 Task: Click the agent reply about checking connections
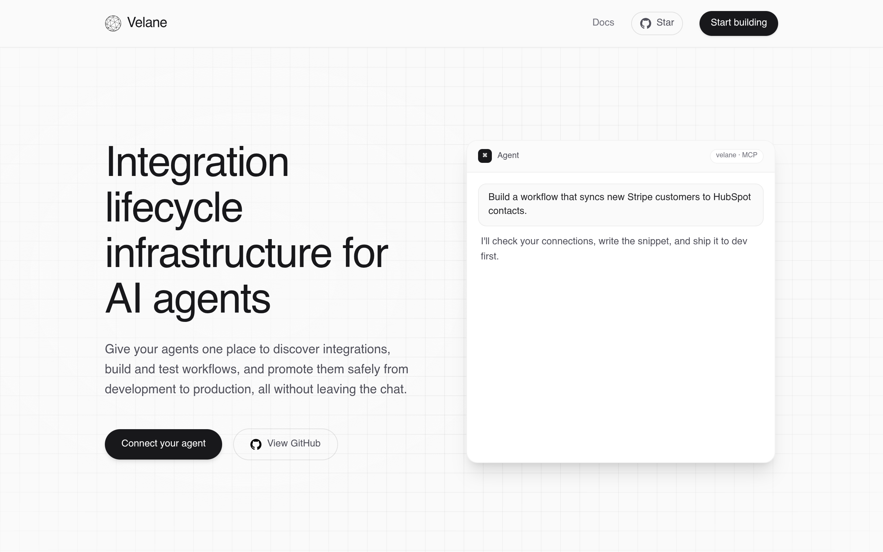point(614,249)
